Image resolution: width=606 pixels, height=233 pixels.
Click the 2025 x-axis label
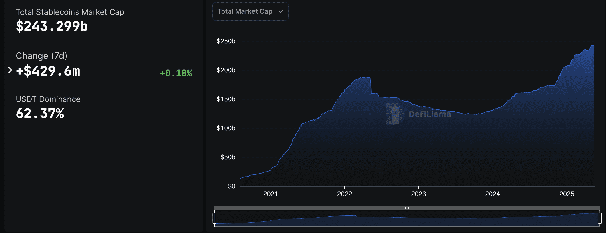[x=567, y=194]
